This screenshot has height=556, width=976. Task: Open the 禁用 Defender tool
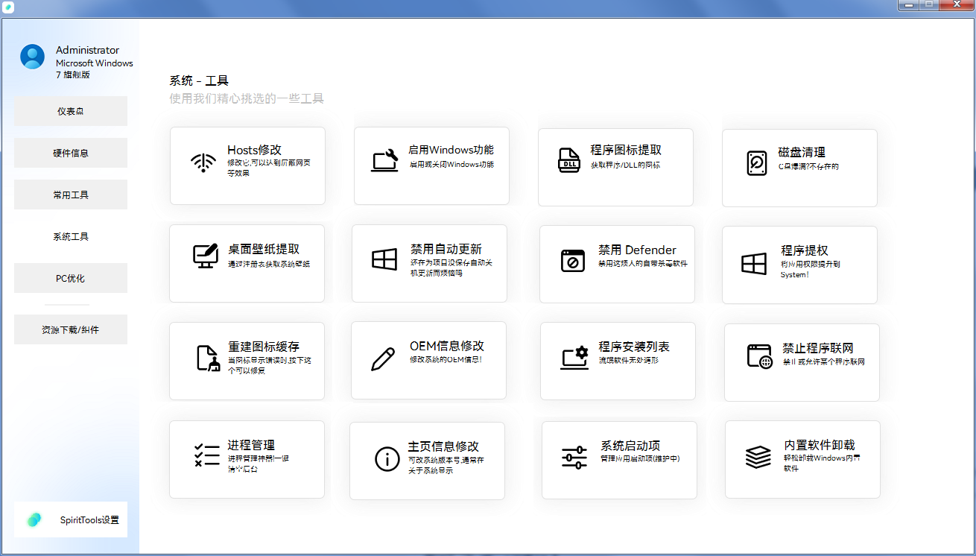point(617,264)
